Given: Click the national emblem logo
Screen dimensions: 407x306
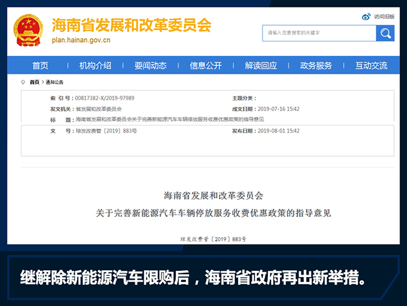Looking at the screenshot, I should pos(28,30).
